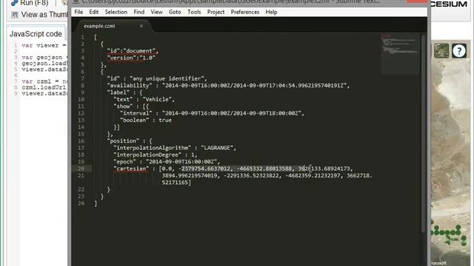
Task: Select the JavaScript code tab
Action: click(36, 34)
